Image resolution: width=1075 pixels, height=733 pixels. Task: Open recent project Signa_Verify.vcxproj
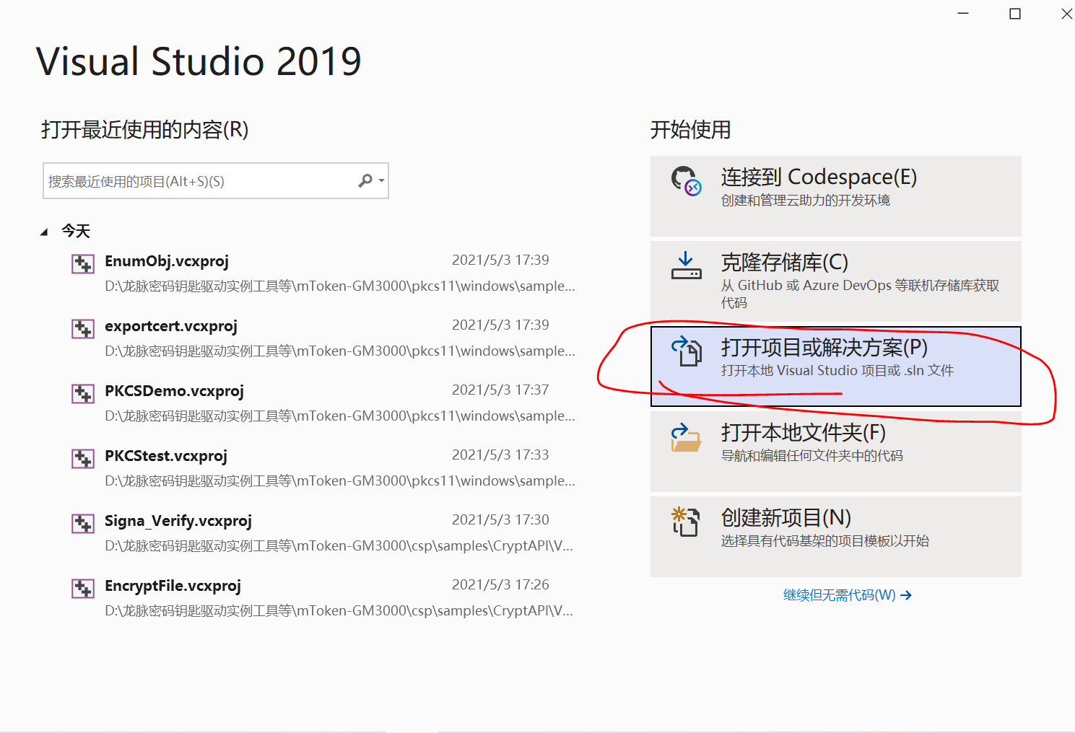click(x=325, y=533)
